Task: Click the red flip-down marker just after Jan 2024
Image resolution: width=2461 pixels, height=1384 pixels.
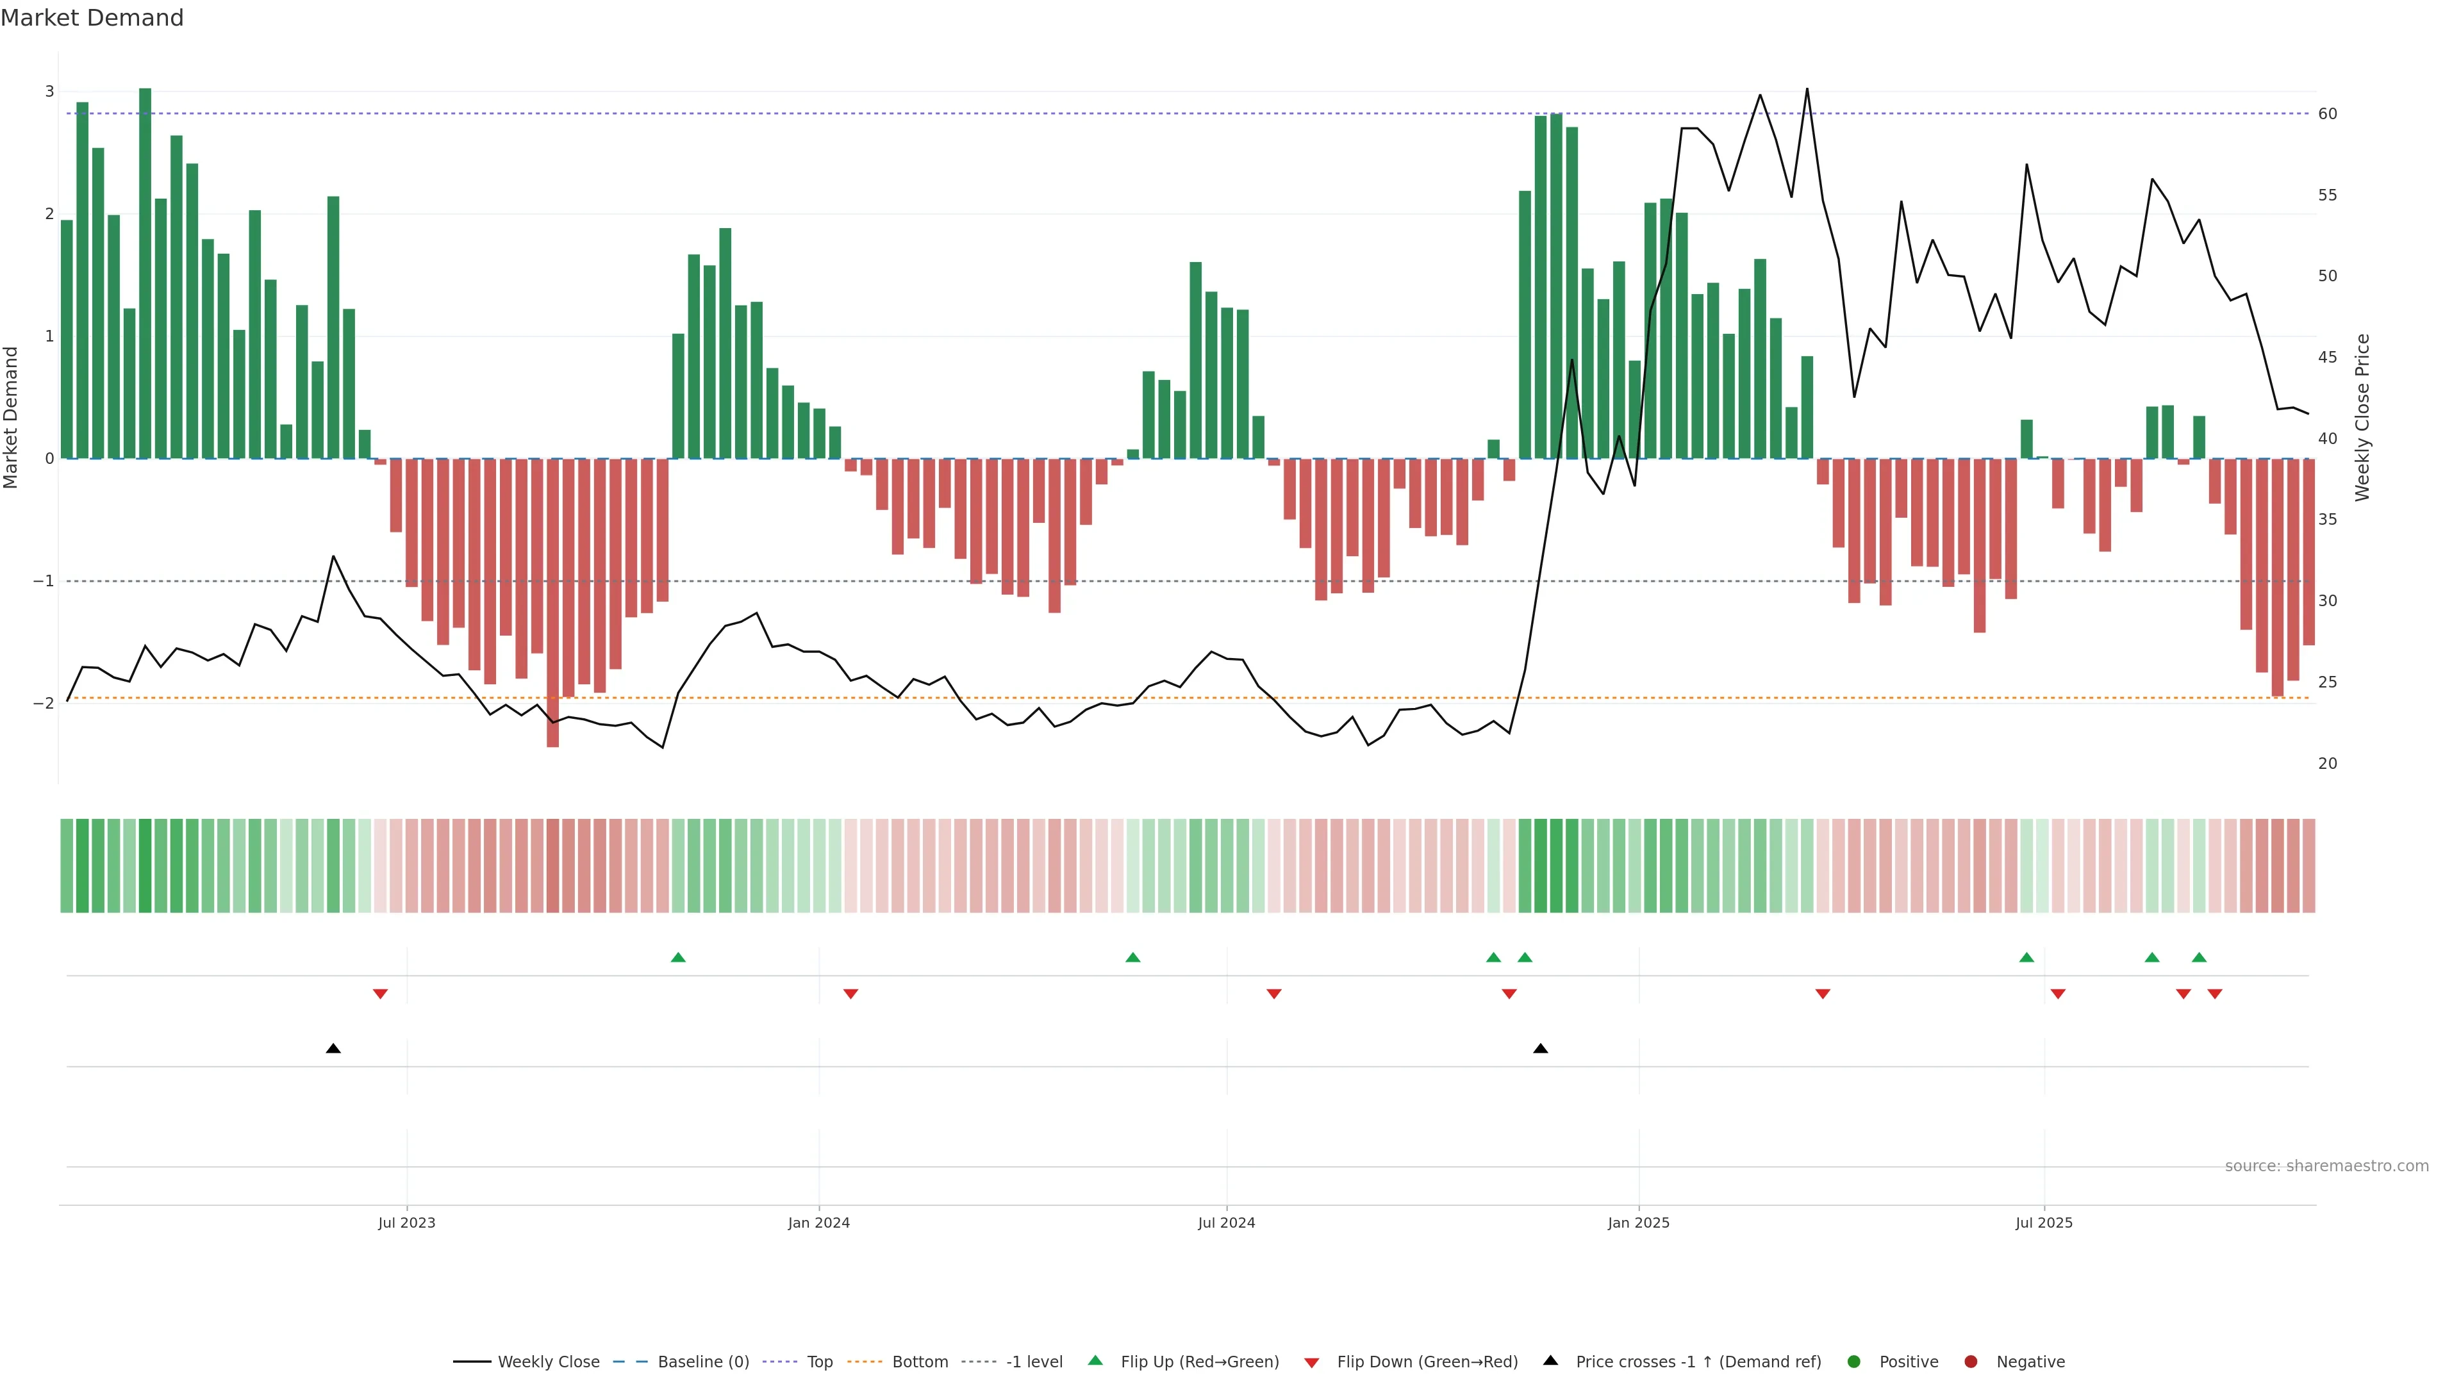Action: pyautogui.click(x=851, y=994)
